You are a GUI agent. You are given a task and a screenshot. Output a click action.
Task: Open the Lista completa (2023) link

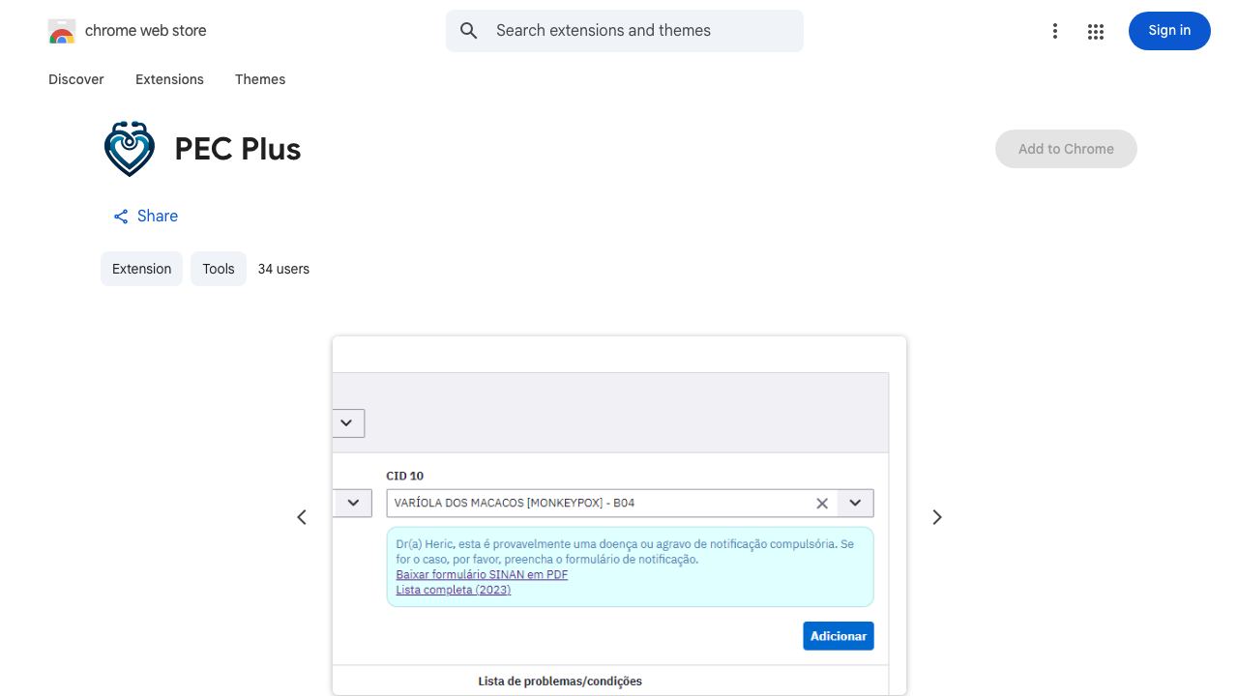(454, 590)
